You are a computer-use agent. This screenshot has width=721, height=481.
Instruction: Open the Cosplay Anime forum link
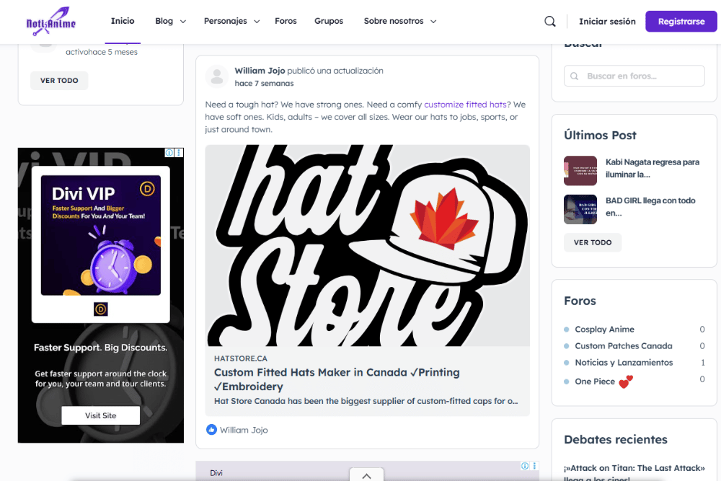pyautogui.click(x=604, y=330)
